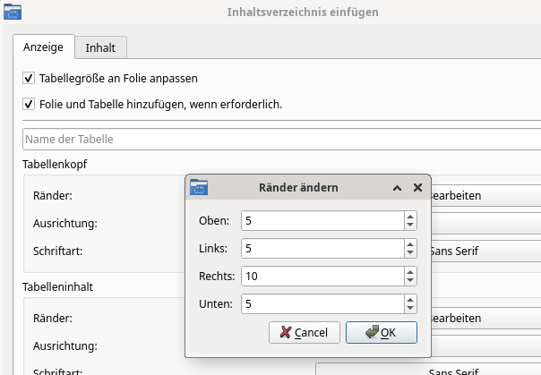Decrease the Oben margin value
Screen dimensions: 541x375
(410, 225)
